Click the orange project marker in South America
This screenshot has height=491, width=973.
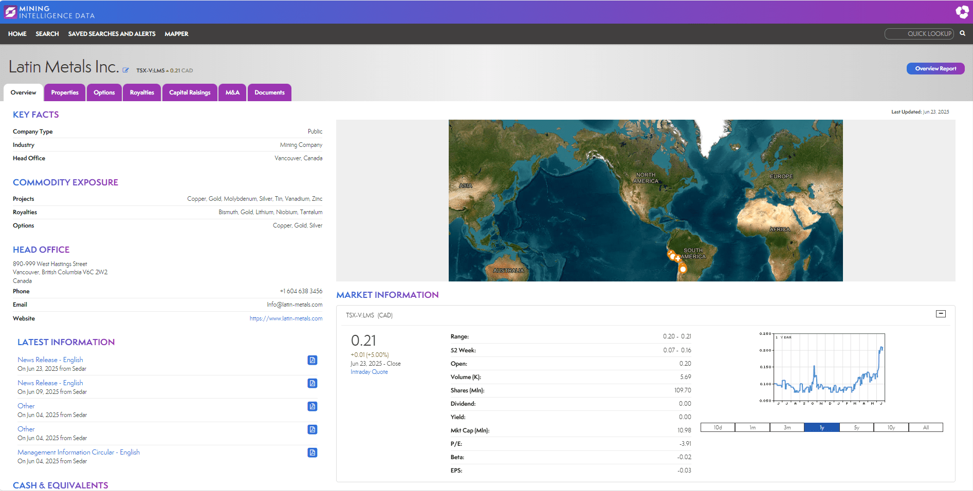(x=683, y=269)
